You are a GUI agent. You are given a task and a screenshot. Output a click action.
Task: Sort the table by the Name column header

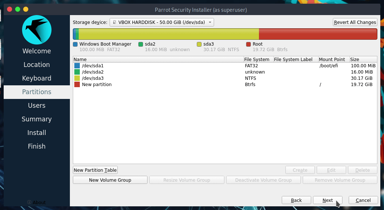(x=158, y=59)
